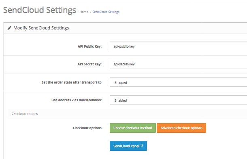Click the API Public Key label
Image resolution: width=247 pixels, height=159 pixels.
click(89, 46)
